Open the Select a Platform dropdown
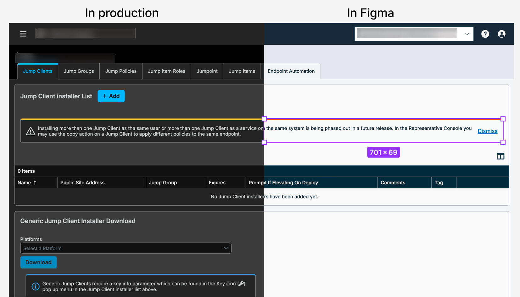520x297 pixels. [126, 248]
